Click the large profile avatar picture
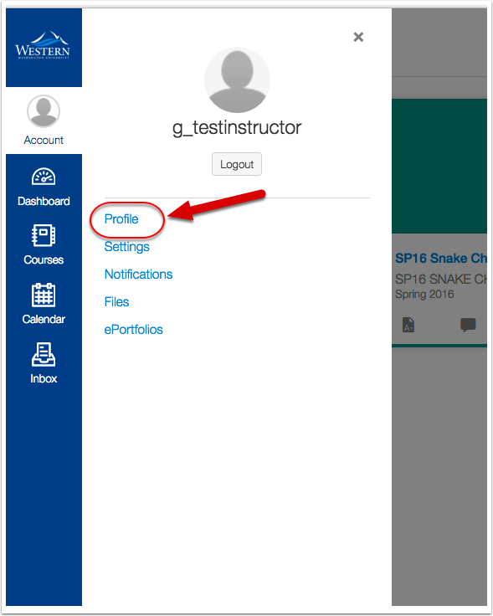Image resolution: width=493 pixels, height=616 pixels. coord(237,80)
